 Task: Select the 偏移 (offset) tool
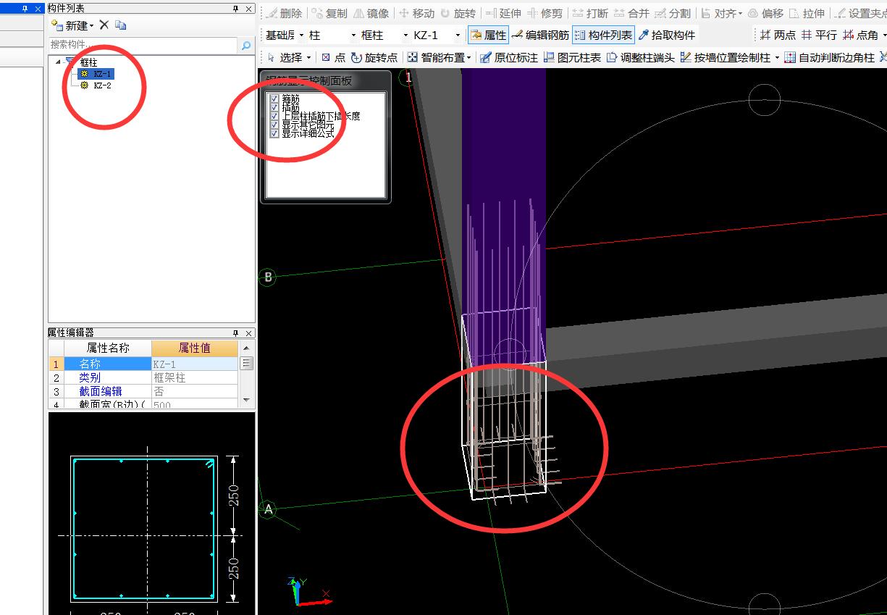[766, 13]
